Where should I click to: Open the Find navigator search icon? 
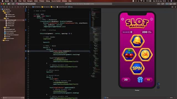(x=10, y=7)
